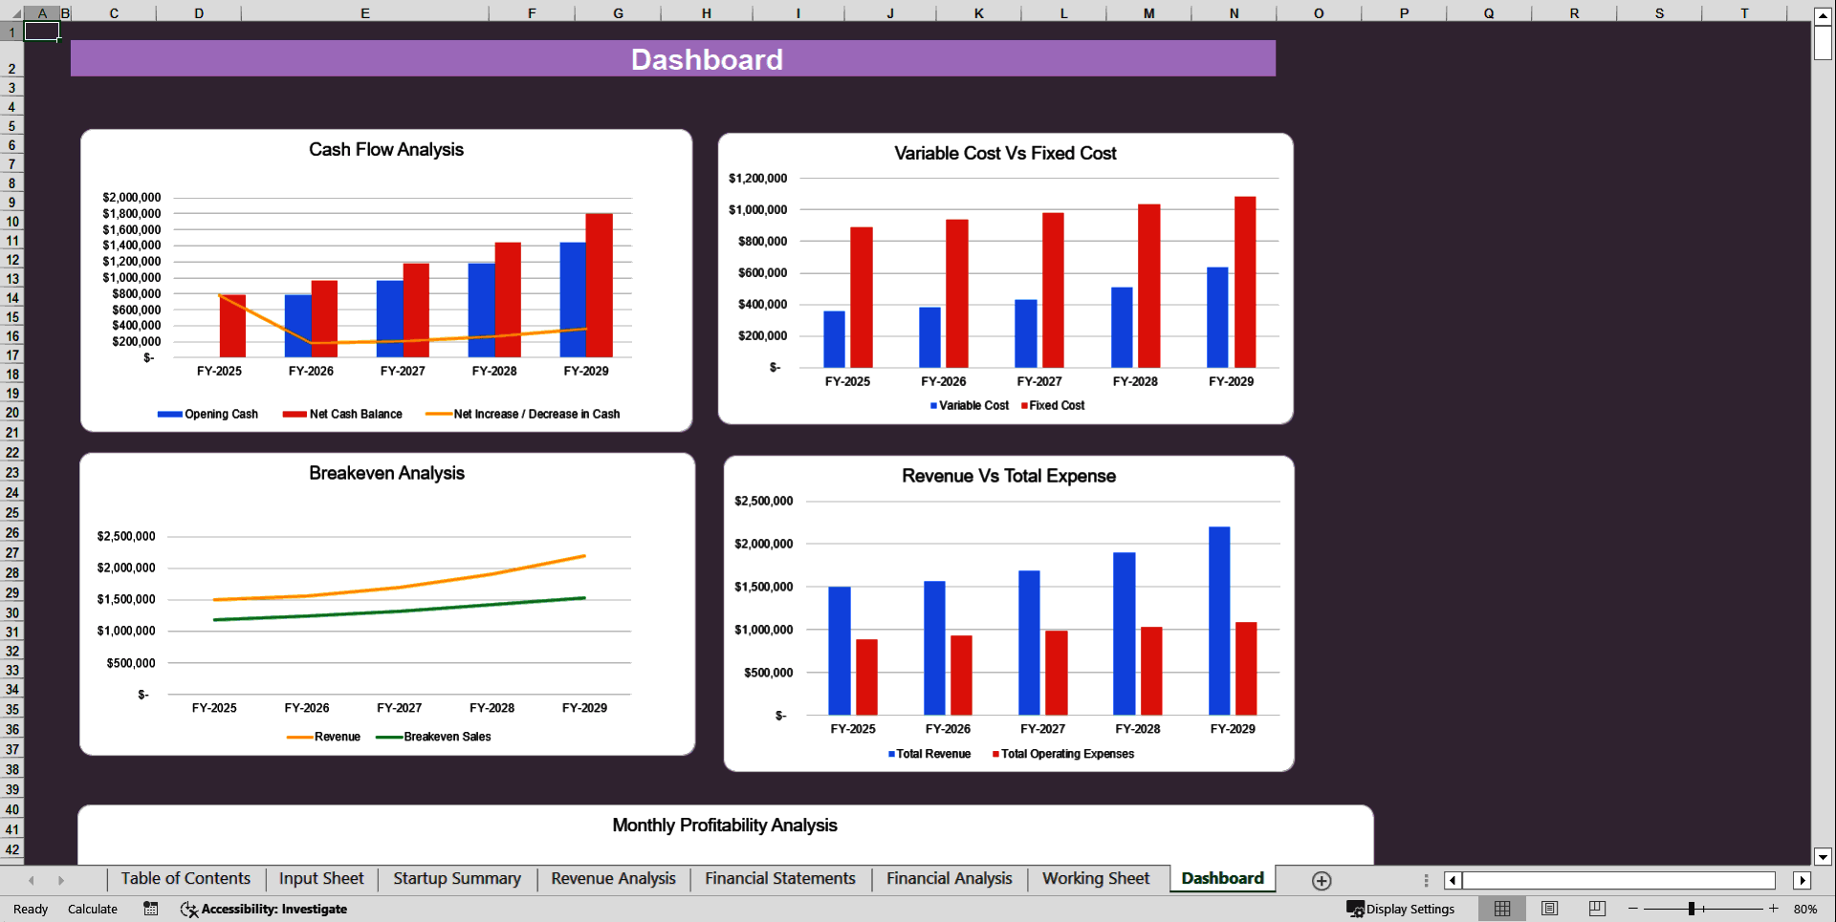This screenshot has width=1836, height=922.
Task: Go to the Working Sheet tab
Action: point(1096,879)
